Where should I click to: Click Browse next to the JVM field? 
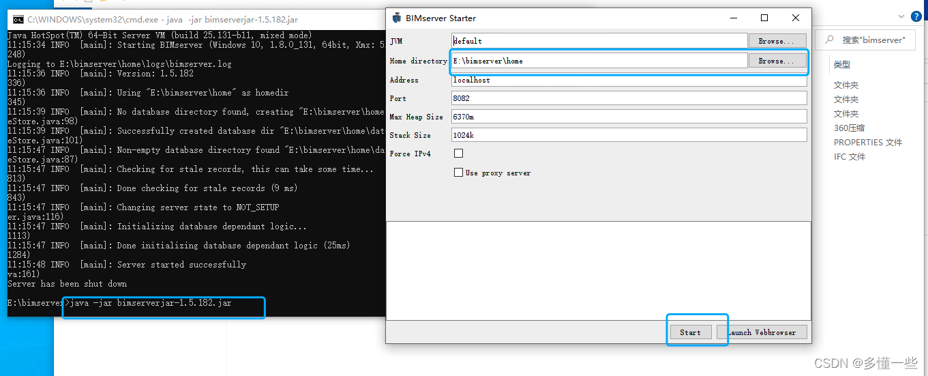777,41
